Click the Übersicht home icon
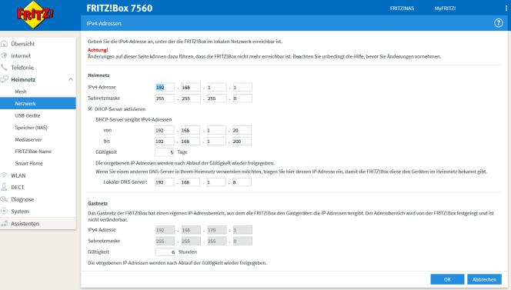511x290 pixels. (4, 44)
